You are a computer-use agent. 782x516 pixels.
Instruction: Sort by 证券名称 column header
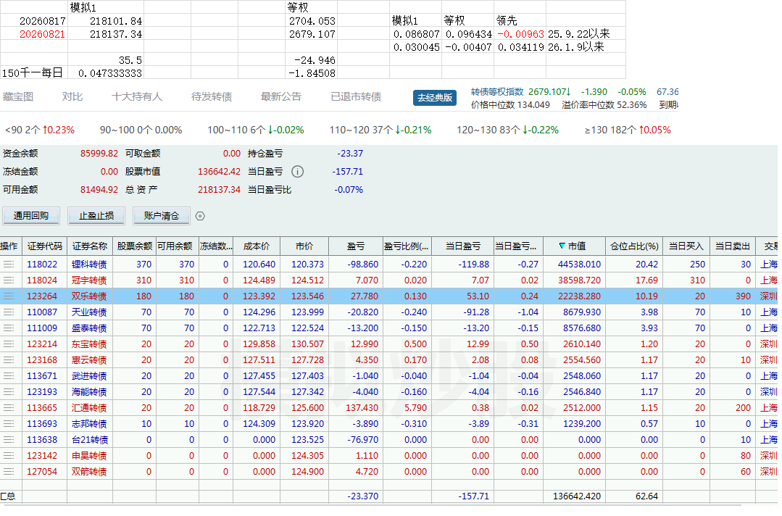click(x=90, y=246)
